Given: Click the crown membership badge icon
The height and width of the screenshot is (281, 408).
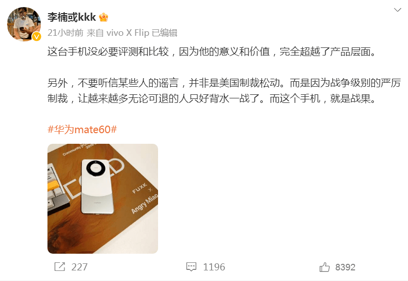Looking at the screenshot, I should coord(104,18).
